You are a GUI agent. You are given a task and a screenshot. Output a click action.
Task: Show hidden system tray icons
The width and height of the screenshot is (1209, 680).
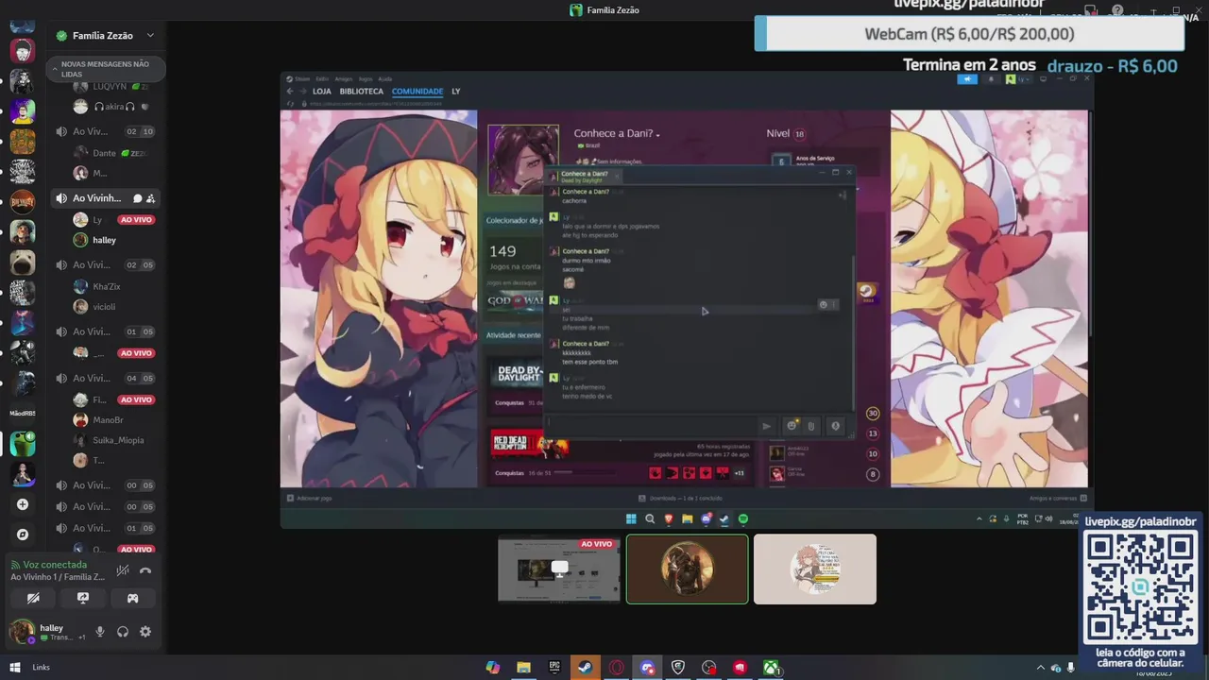click(1041, 668)
